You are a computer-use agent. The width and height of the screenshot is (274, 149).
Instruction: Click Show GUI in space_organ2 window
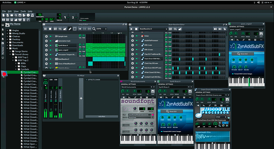(243, 54)
